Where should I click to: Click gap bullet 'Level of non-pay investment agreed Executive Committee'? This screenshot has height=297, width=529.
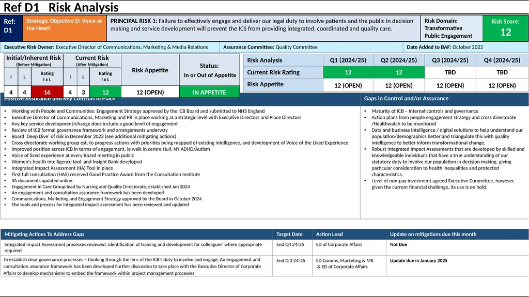pos(443,184)
